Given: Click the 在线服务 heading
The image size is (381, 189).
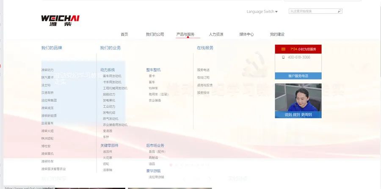Looking at the screenshot, I should 205,48.
